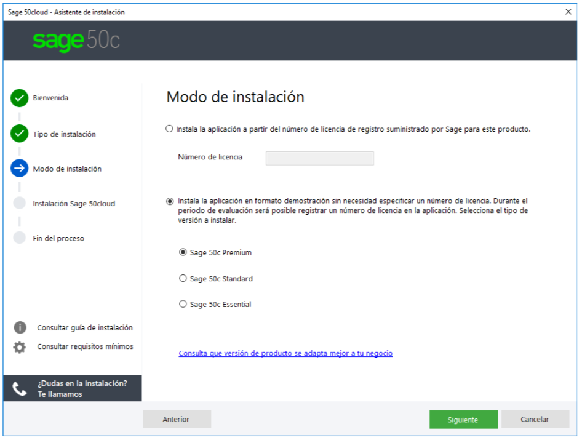Screen dimensions: 582x440
Task: Click the Anterior button
Action: point(177,419)
